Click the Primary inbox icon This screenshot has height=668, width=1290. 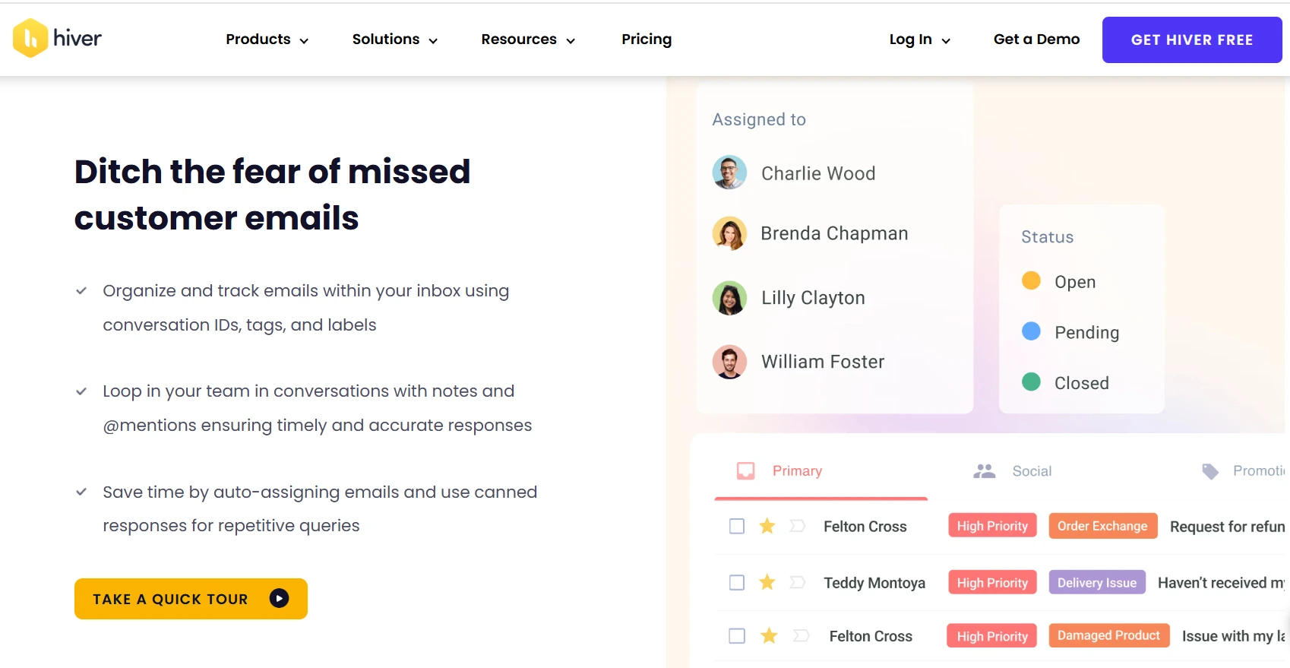click(745, 471)
